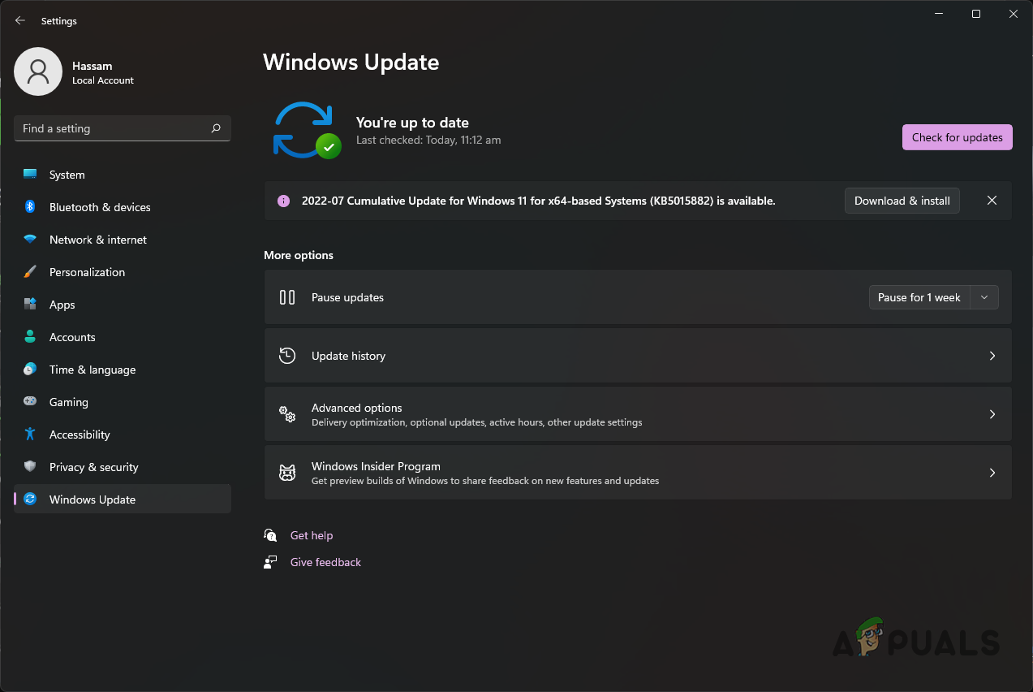Screen dimensions: 1033x692
Task: Open the Windows Insider Program page
Action: click(x=637, y=472)
